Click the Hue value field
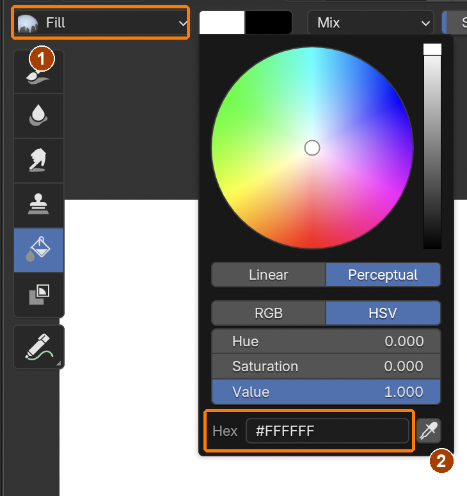This screenshot has width=467, height=496. tap(326, 341)
